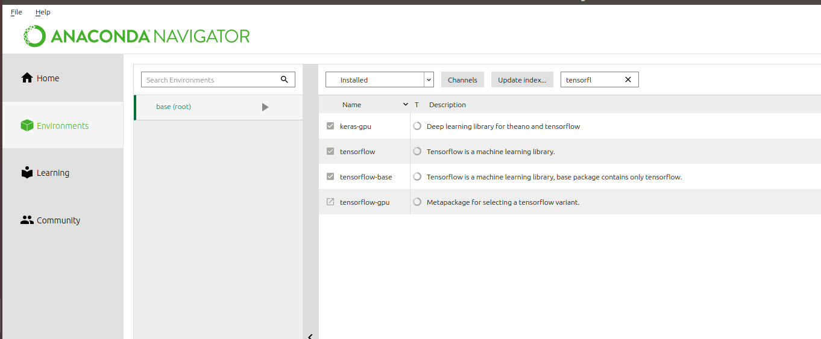Click the keras-gpu package type circle
The image size is (821, 339).
(x=417, y=126)
